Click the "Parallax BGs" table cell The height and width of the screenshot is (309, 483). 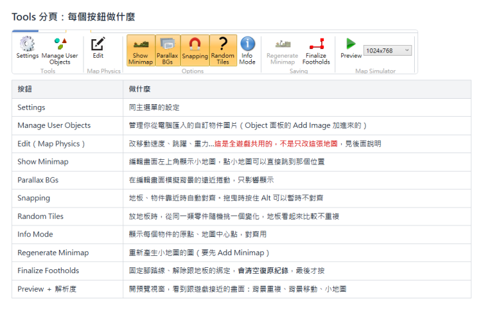[68, 180]
